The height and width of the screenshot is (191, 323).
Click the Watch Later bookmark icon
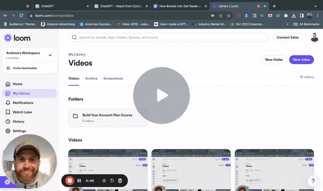[x=8, y=112]
